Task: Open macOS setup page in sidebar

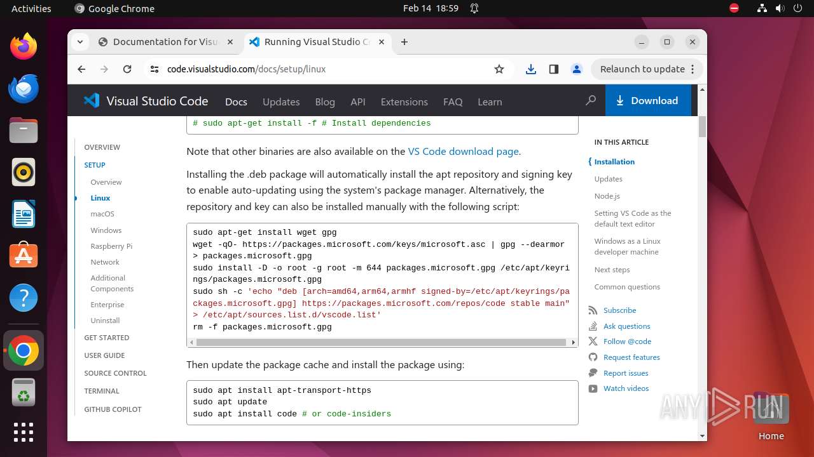Action: 102,214
